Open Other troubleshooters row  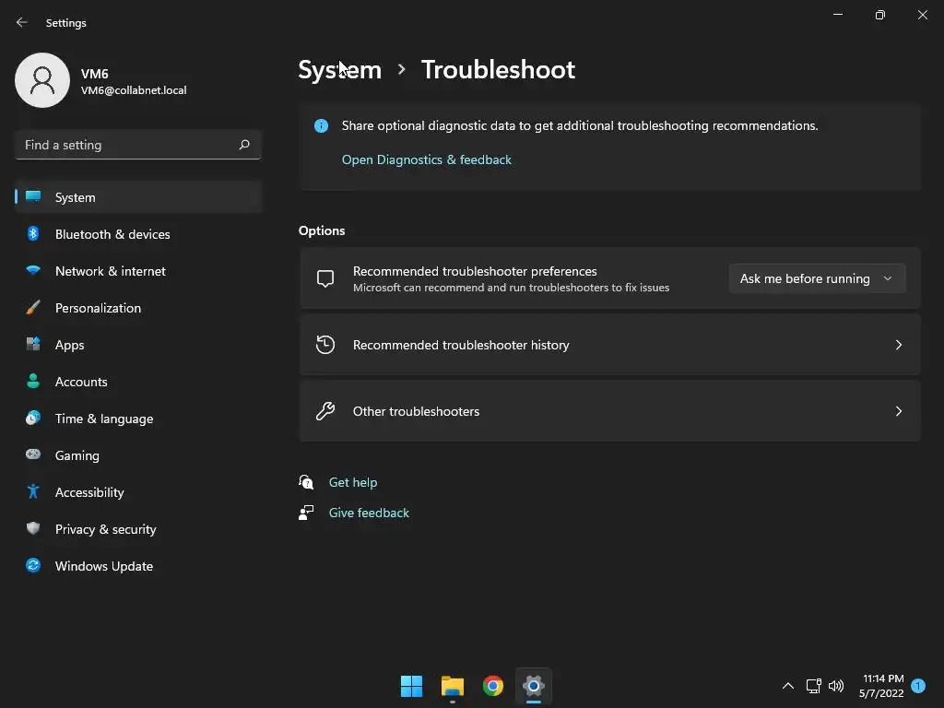pos(610,410)
